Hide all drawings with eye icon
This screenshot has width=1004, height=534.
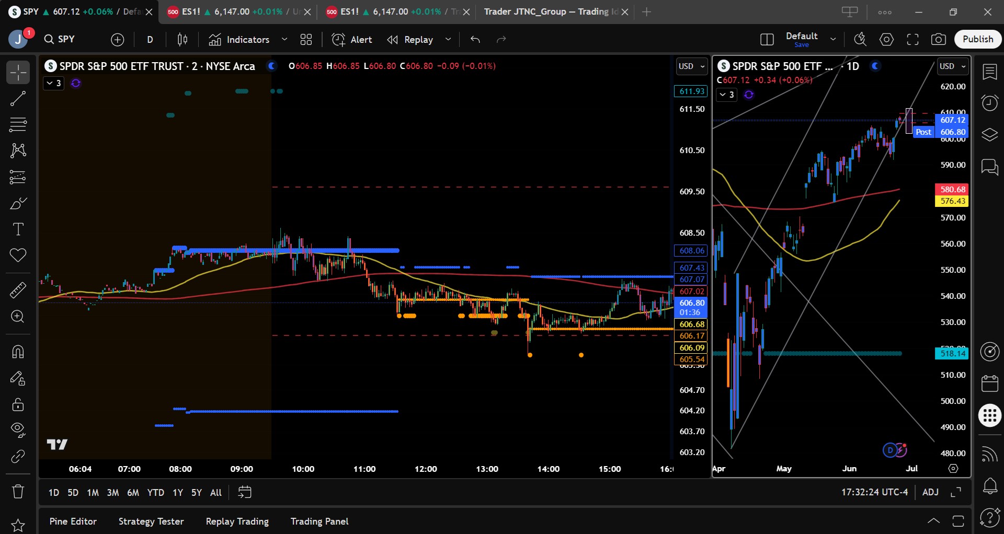pos(18,430)
